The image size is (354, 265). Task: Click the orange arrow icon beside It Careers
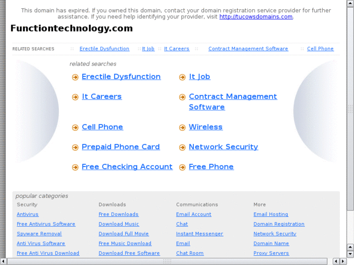point(75,97)
